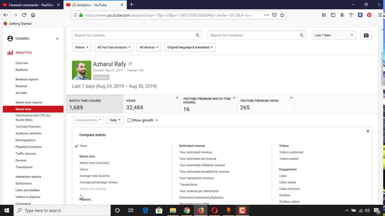The image size is (385, 216).
Task: Open Overview in the Analytics sidebar
Action: coord(22,63)
